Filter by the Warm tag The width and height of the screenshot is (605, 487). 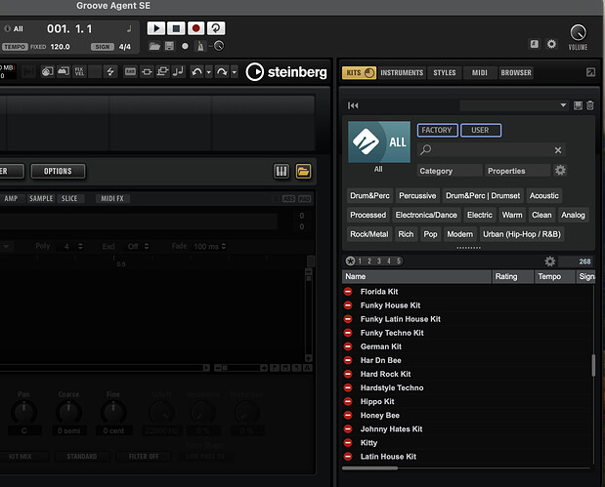tap(512, 215)
